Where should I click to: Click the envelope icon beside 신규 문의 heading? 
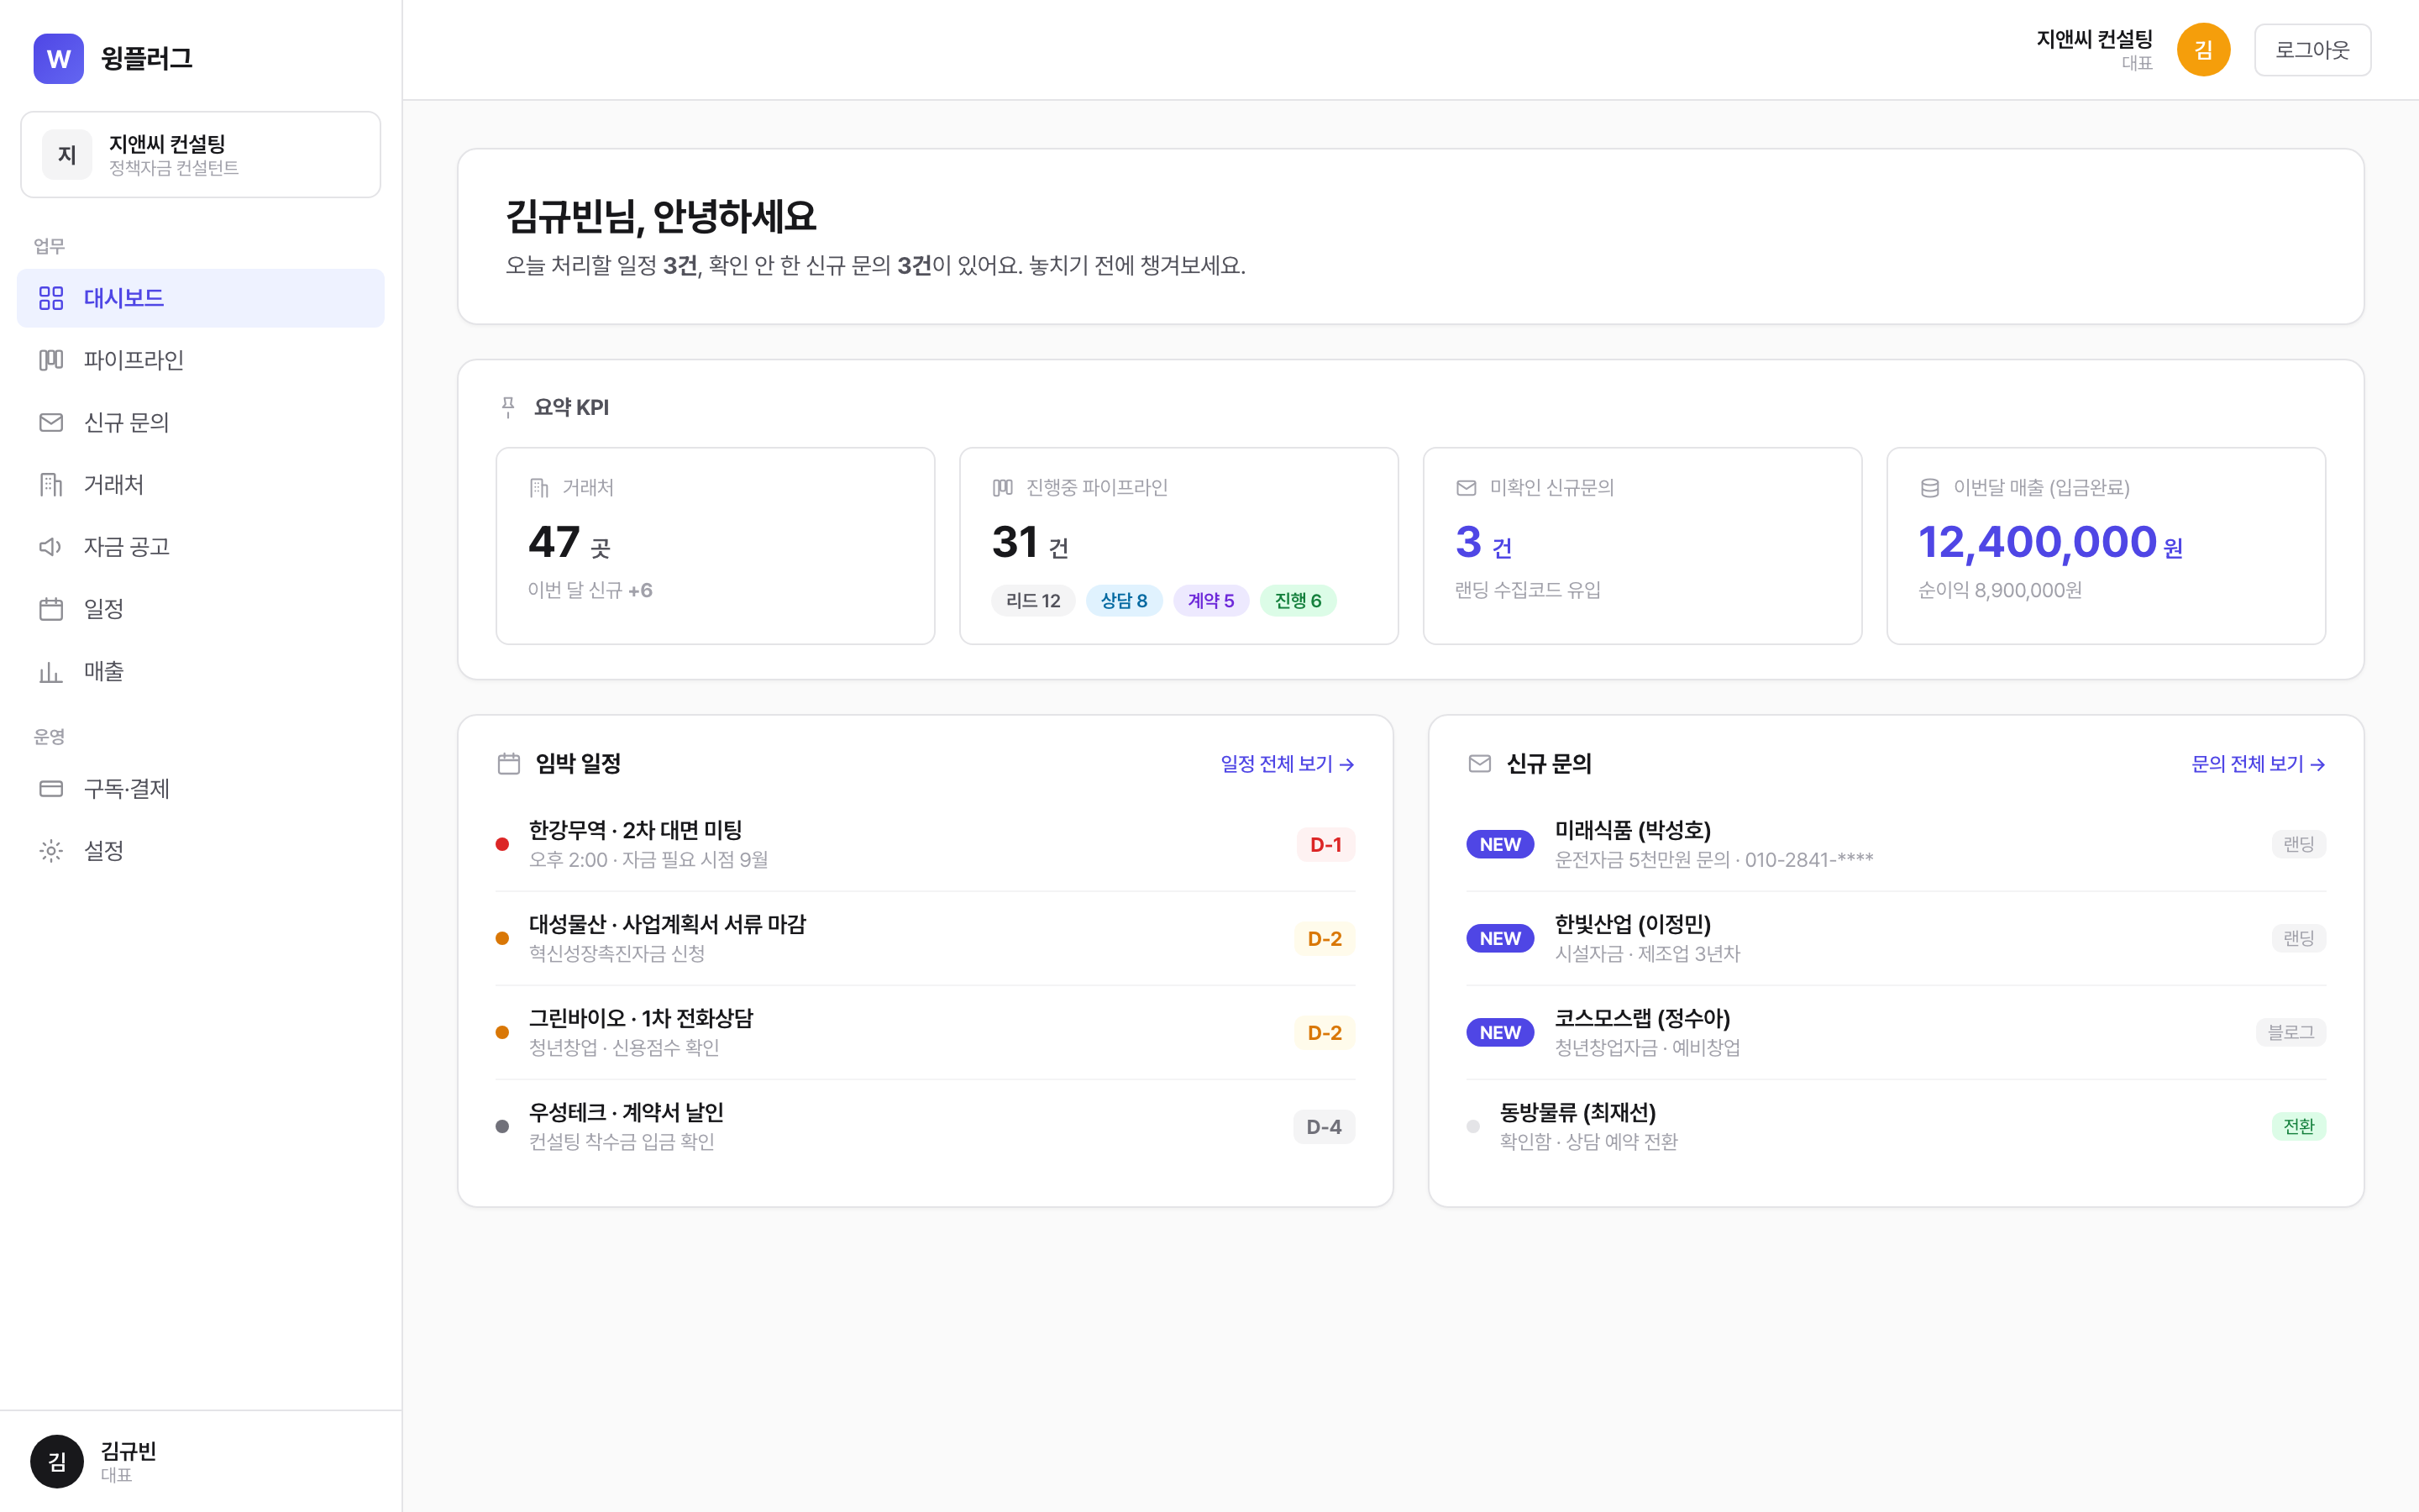(1479, 764)
